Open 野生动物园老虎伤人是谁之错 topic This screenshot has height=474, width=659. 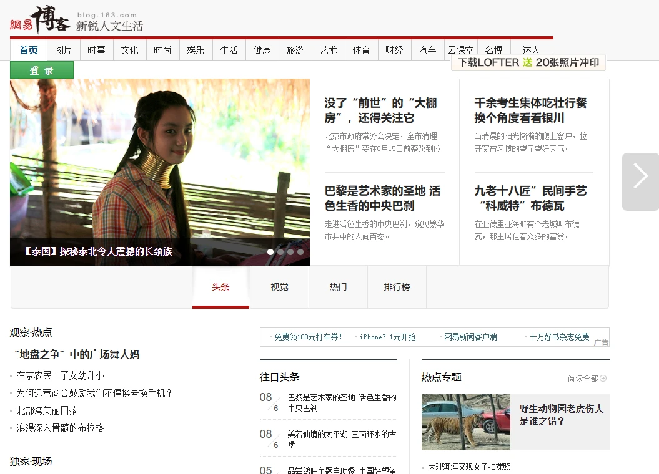point(561,415)
